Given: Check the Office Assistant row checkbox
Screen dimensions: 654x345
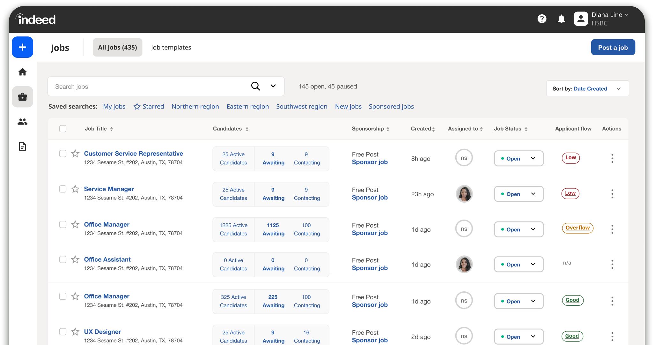Looking at the screenshot, I should coord(63,259).
